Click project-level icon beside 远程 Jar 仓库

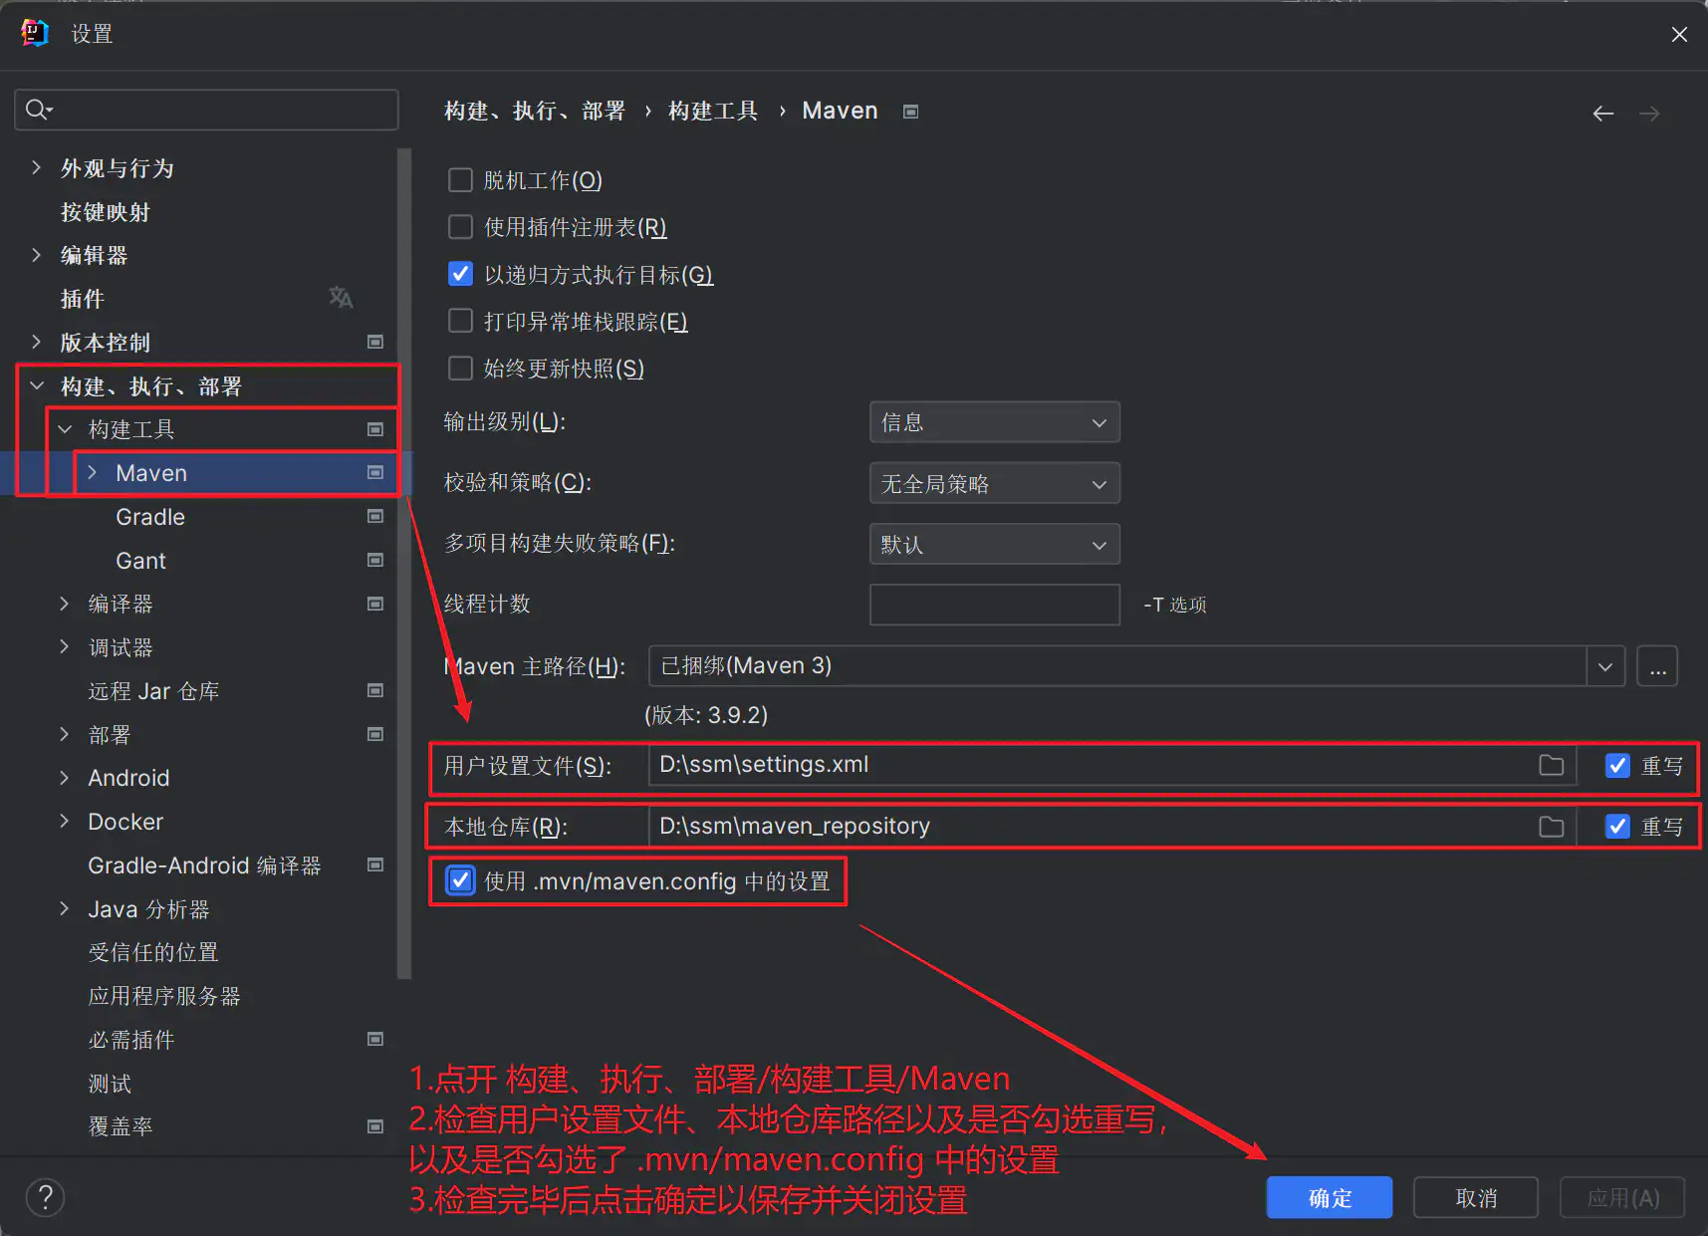(375, 690)
